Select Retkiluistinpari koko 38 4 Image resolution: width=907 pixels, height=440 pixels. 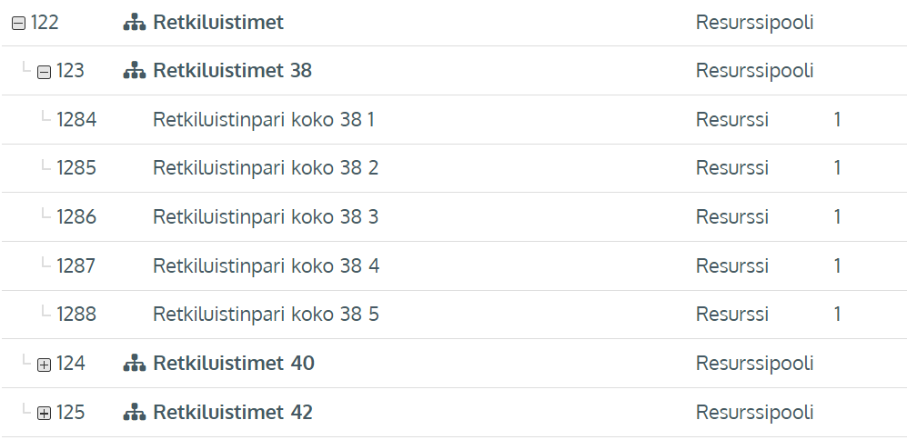[x=266, y=266]
